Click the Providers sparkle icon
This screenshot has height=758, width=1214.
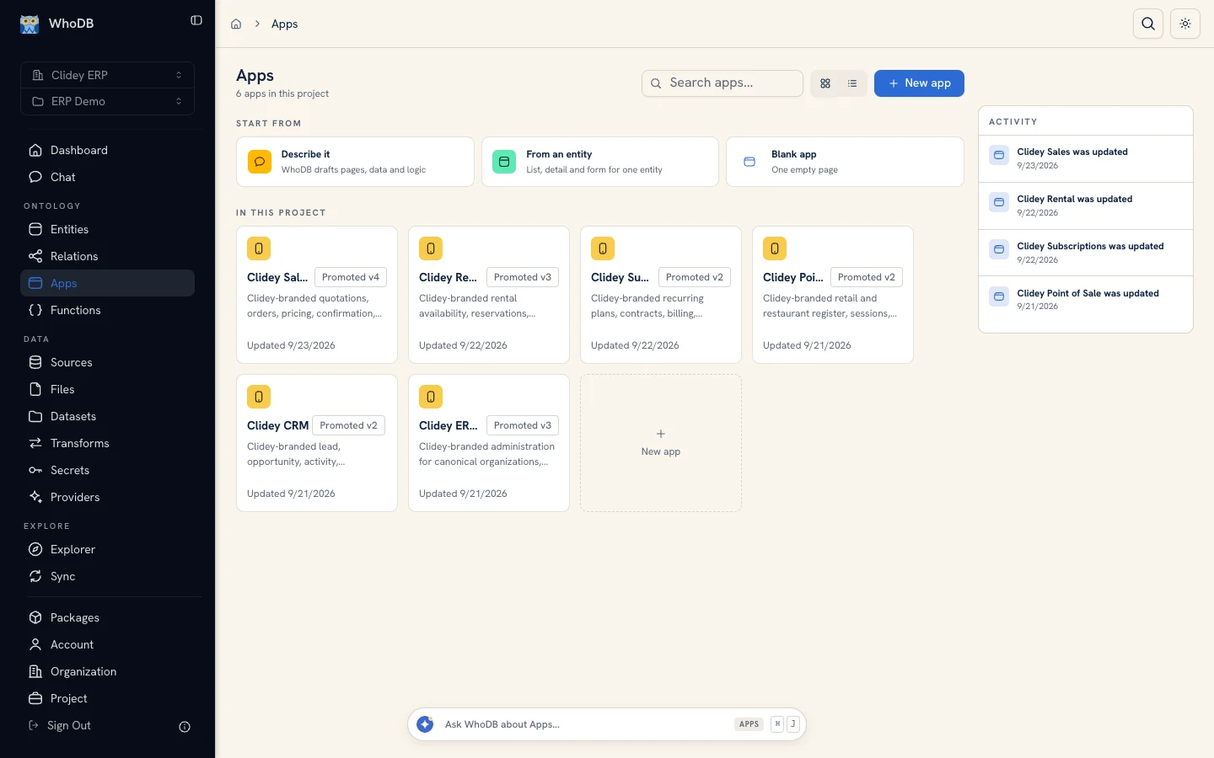35,497
